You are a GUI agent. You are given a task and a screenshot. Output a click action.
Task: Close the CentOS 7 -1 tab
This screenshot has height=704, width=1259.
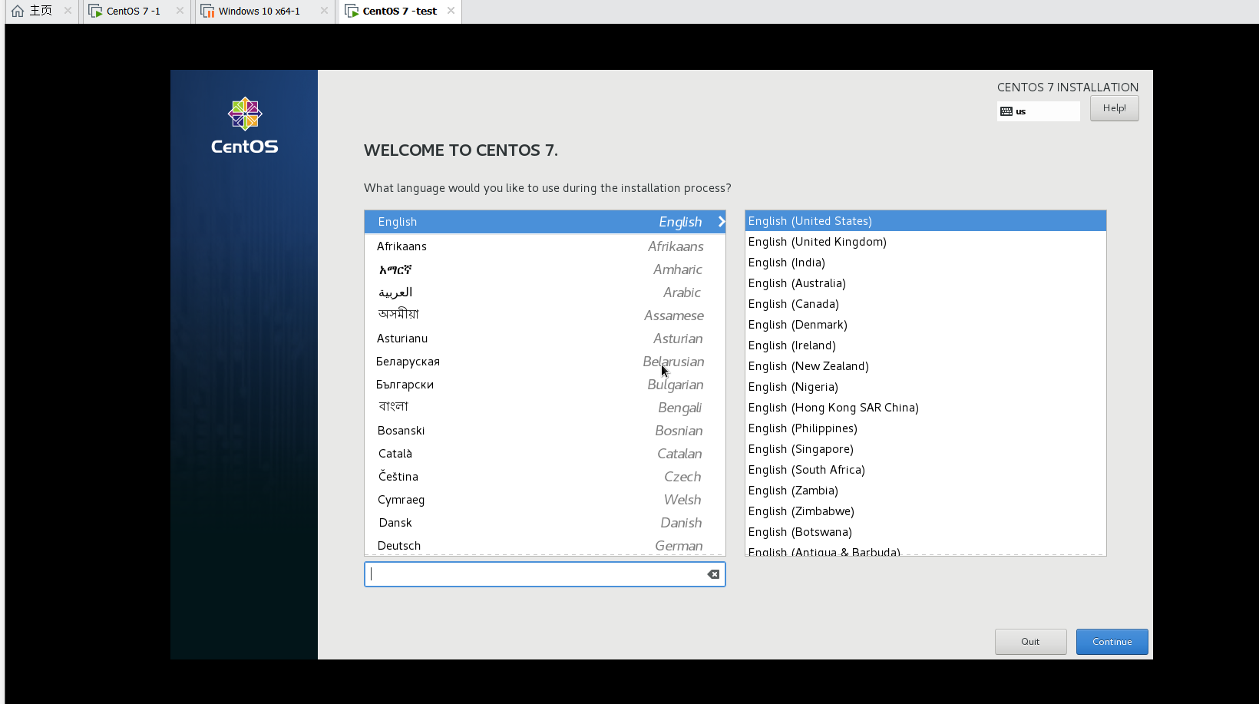pyautogui.click(x=180, y=11)
